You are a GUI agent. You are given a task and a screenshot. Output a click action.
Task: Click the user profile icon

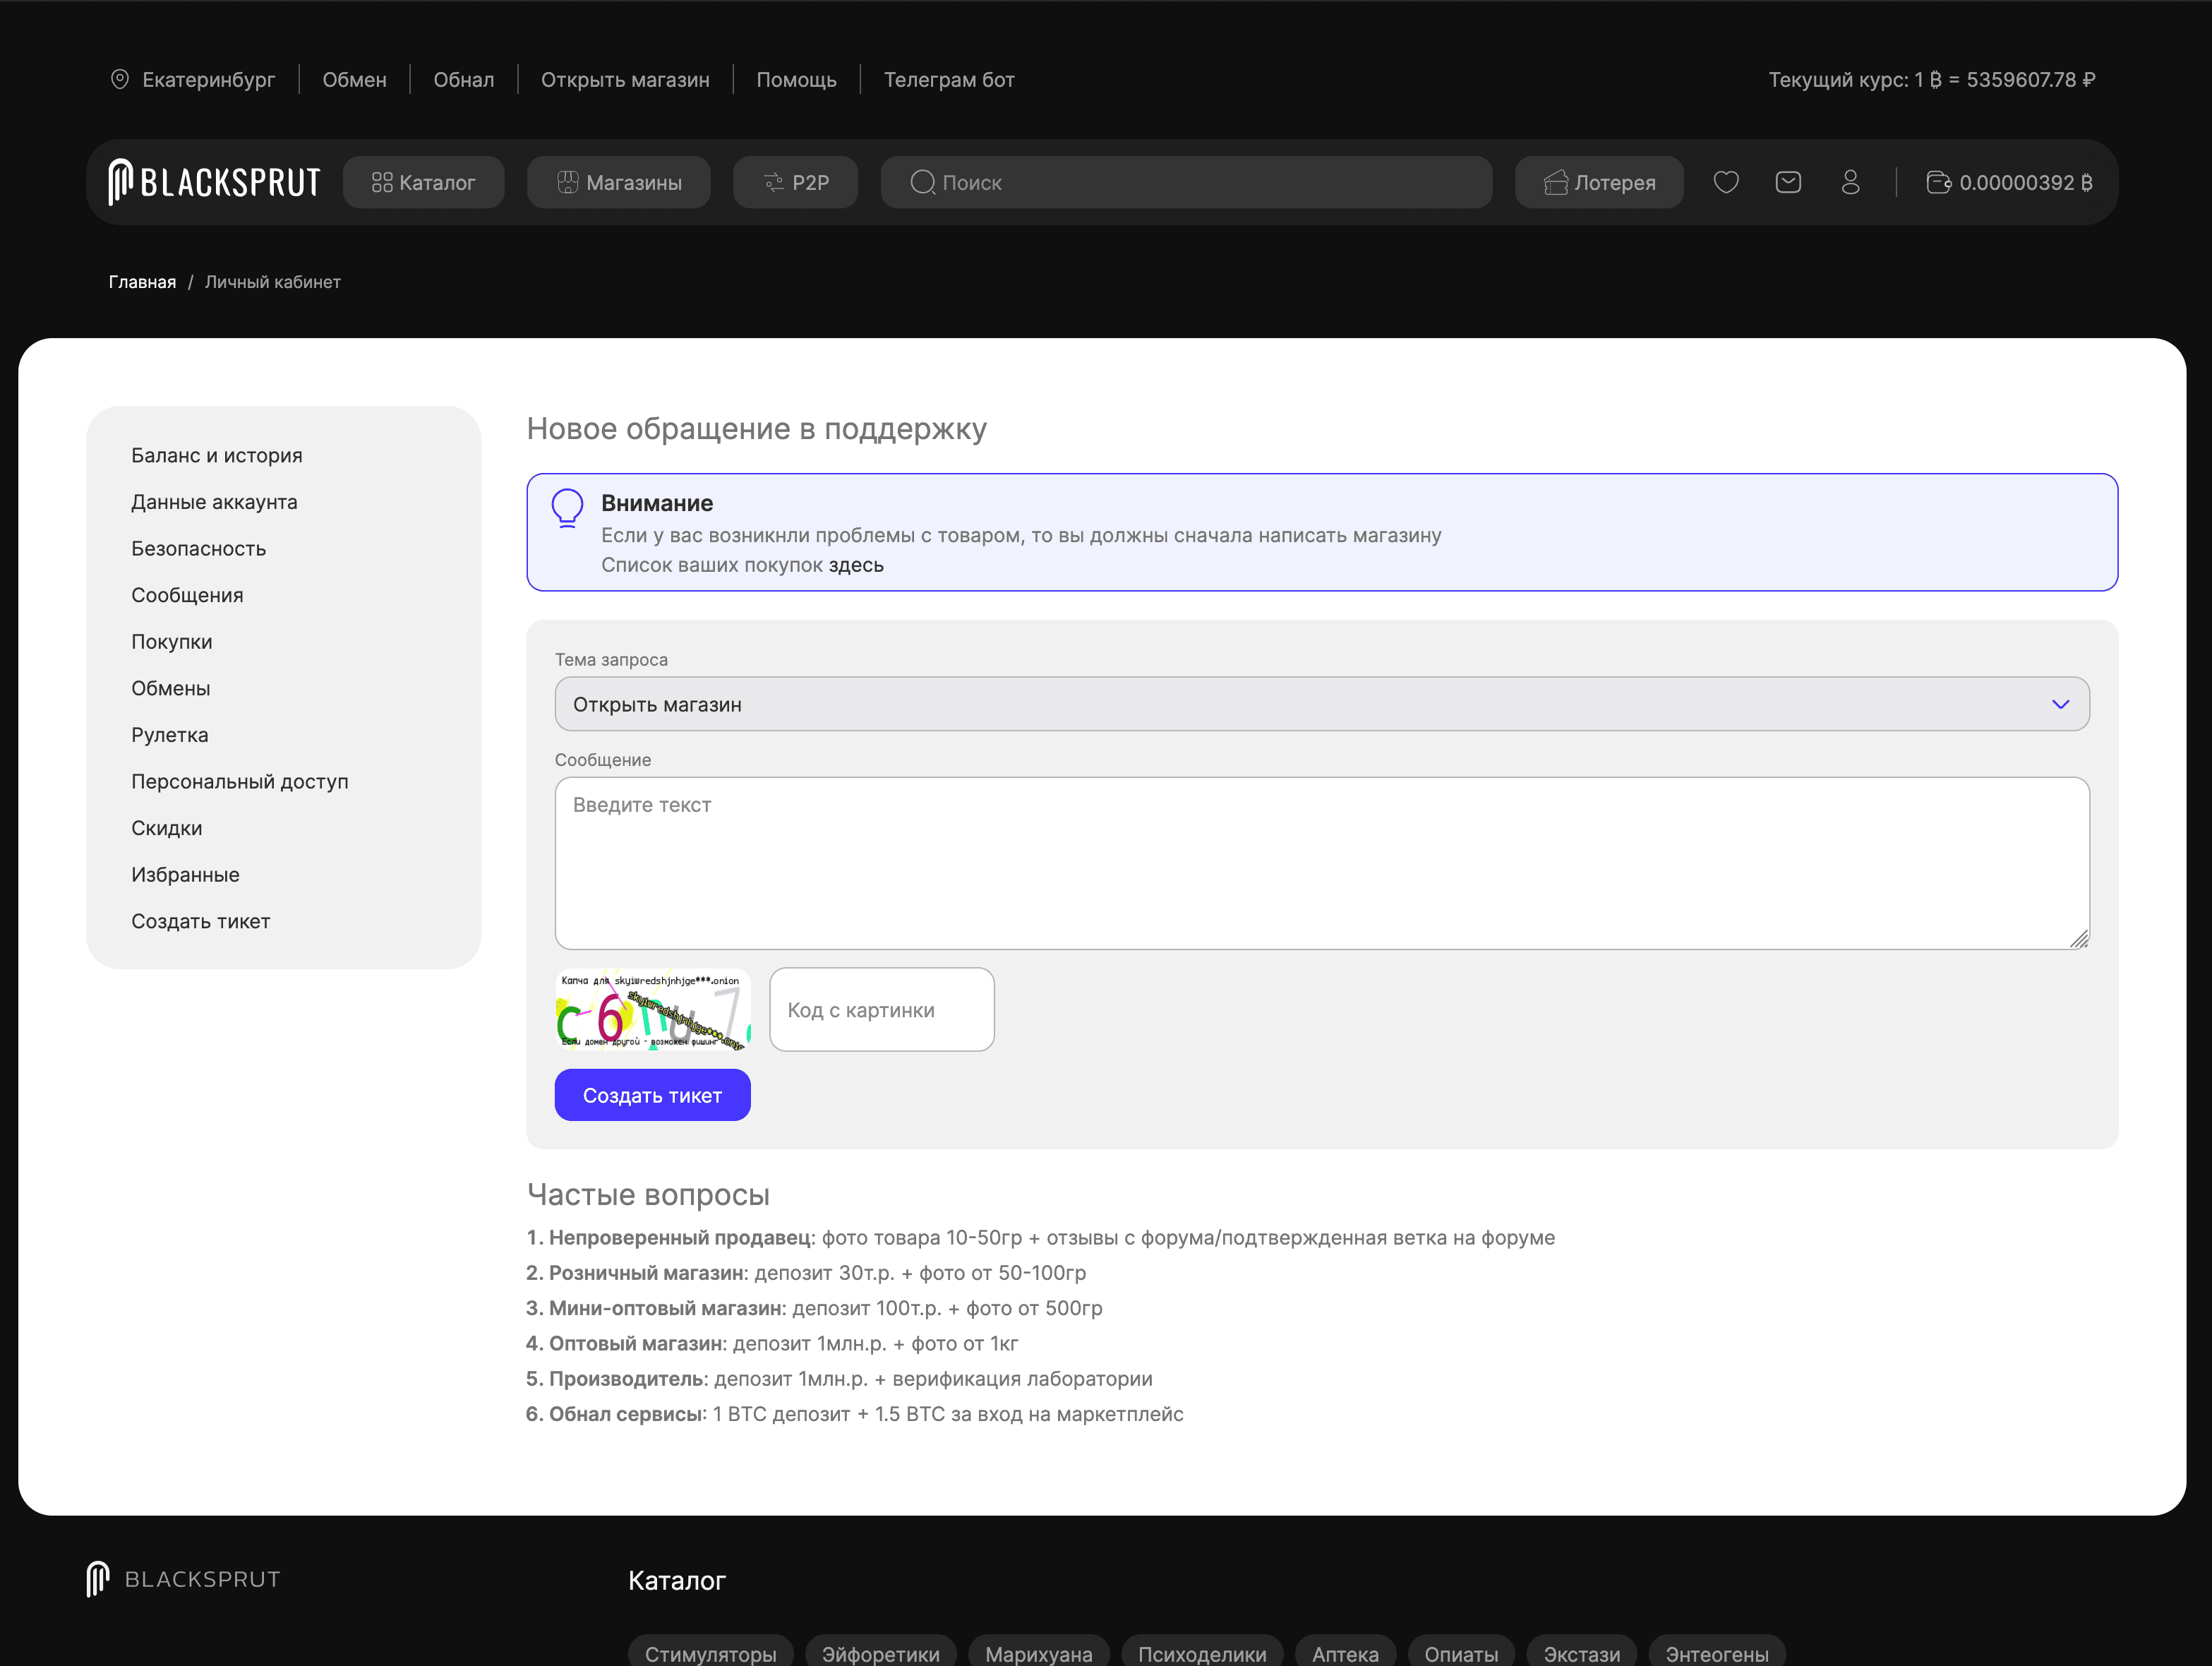1850,182
